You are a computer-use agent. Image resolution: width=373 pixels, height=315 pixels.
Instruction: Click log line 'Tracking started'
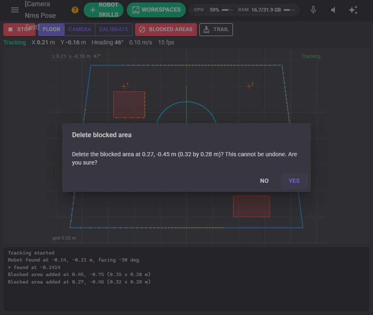point(31,253)
